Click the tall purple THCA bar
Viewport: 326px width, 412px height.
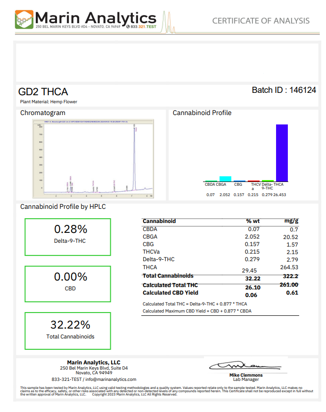click(x=282, y=153)
